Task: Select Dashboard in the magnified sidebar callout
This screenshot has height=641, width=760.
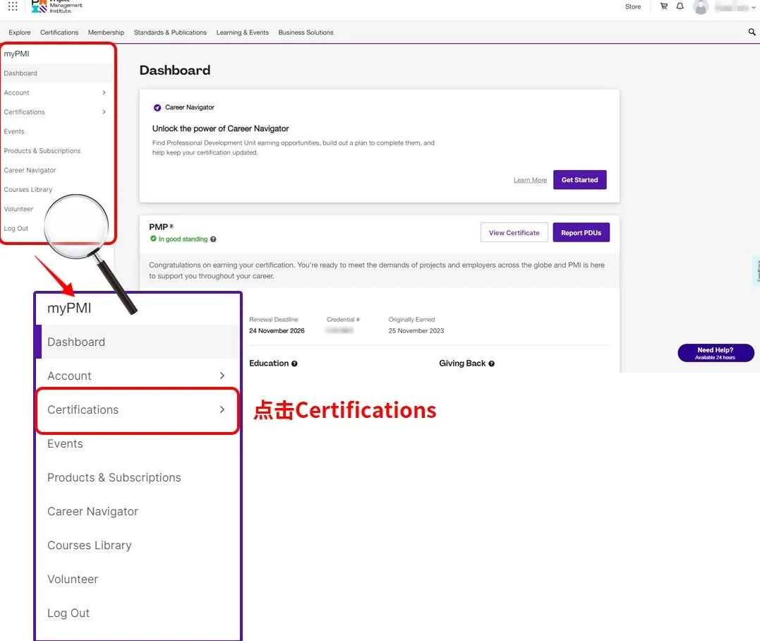Action: [x=138, y=342]
